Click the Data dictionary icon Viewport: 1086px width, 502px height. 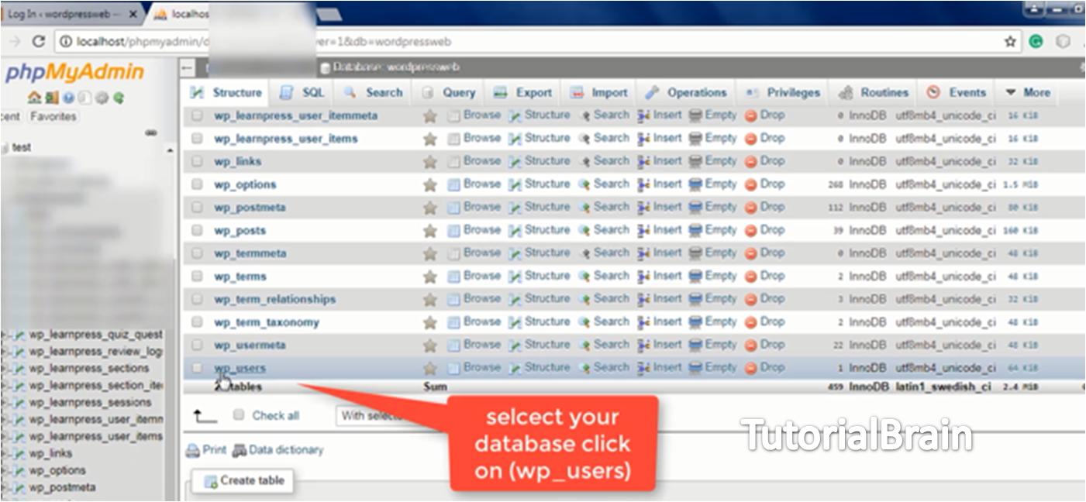point(240,450)
